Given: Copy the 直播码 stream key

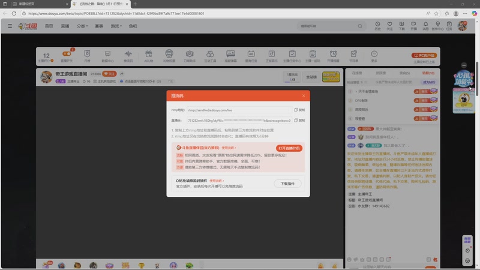Looking at the screenshot, I should (299, 121).
